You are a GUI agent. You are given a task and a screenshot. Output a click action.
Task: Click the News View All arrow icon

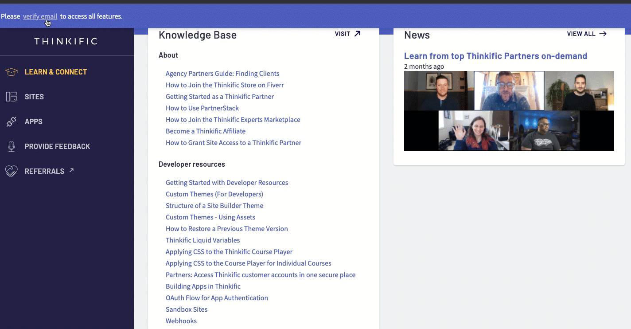(603, 34)
